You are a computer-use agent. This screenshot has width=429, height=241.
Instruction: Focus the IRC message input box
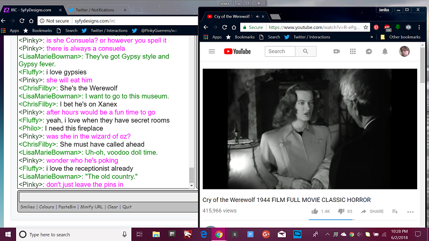click(108, 197)
